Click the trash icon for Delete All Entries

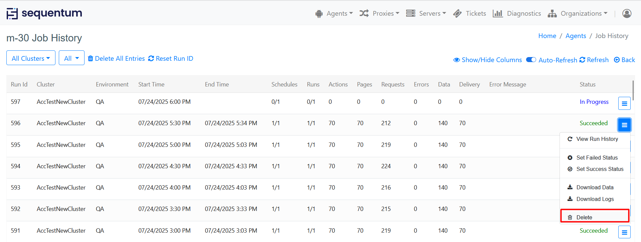[x=91, y=59]
